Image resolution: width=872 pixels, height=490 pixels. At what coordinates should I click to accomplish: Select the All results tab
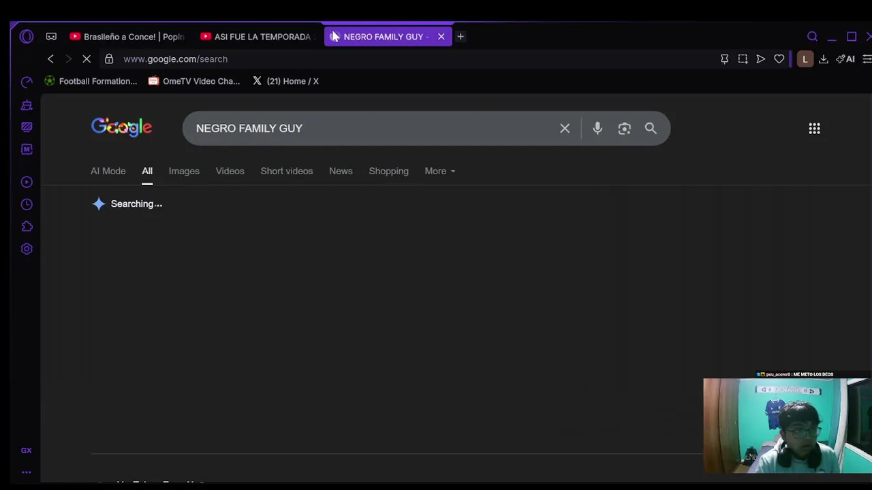(147, 171)
